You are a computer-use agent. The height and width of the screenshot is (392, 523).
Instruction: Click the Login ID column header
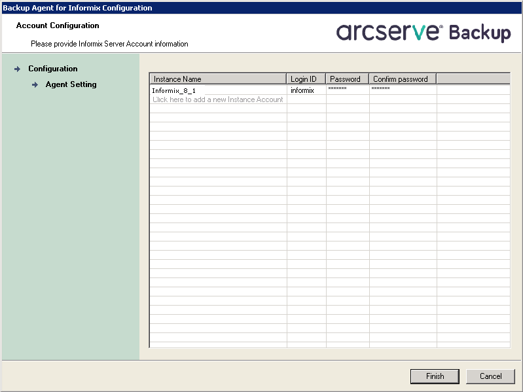pyautogui.click(x=306, y=79)
